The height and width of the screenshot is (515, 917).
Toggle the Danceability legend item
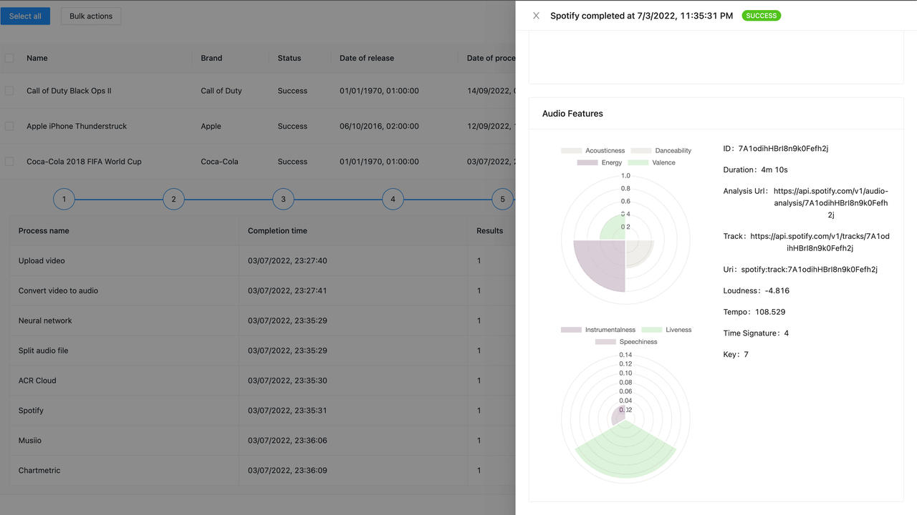click(661, 151)
